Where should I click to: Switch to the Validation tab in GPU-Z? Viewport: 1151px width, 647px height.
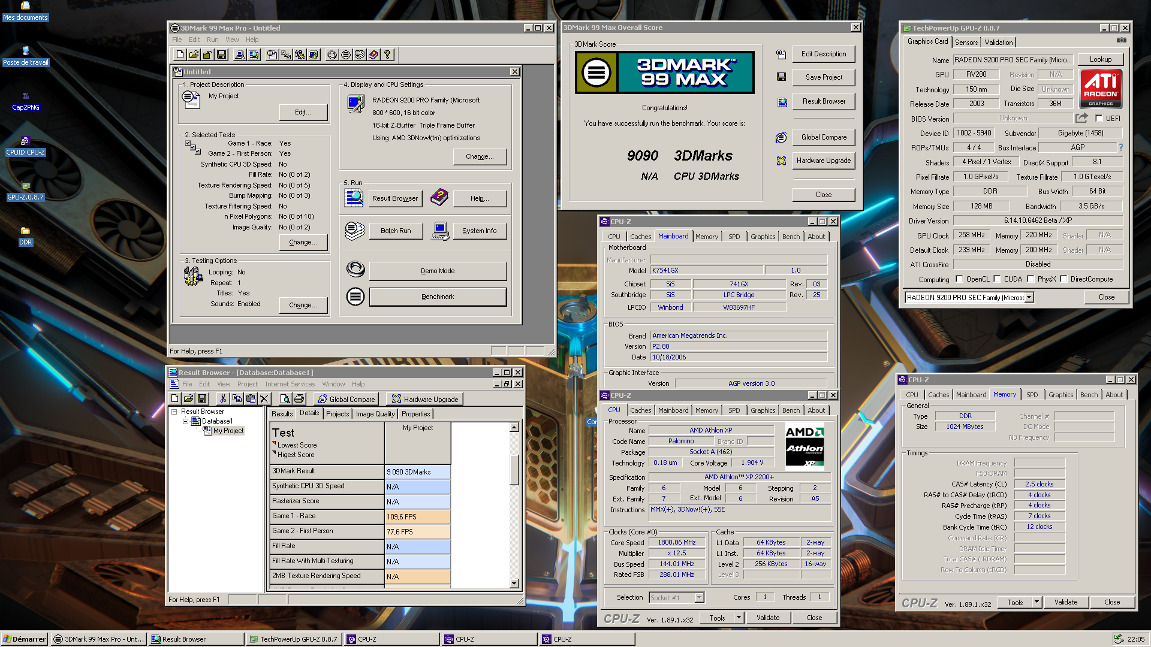click(999, 42)
